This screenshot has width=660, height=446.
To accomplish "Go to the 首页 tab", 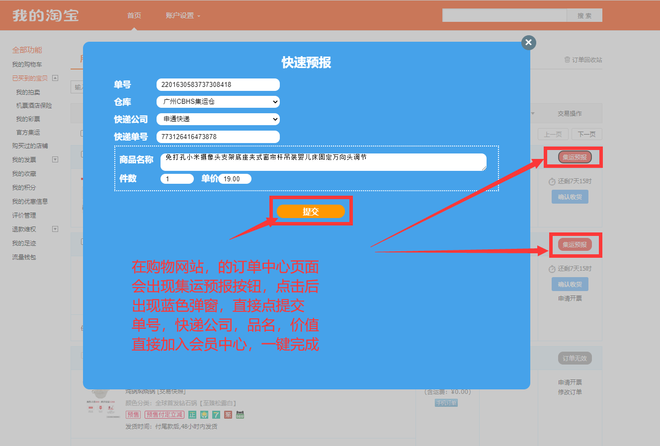I will click(x=134, y=15).
